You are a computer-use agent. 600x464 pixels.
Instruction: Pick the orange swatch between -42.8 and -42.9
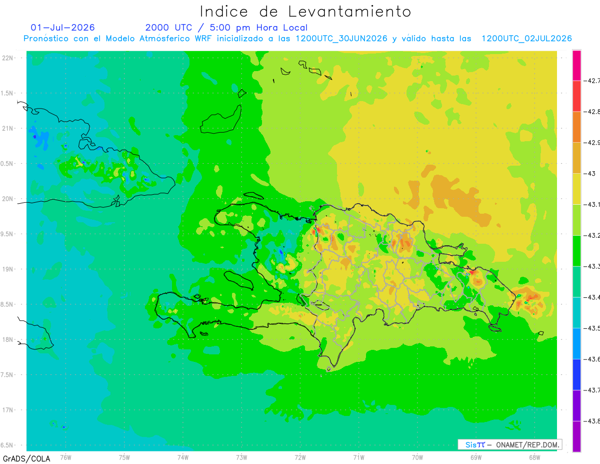[576, 127]
